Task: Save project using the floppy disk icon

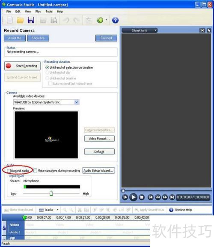Action: click(x=31, y=20)
